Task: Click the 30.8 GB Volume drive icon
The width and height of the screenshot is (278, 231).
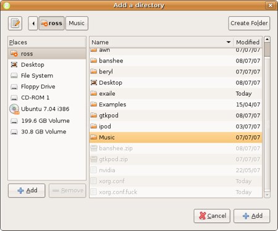Action: pos(14,132)
